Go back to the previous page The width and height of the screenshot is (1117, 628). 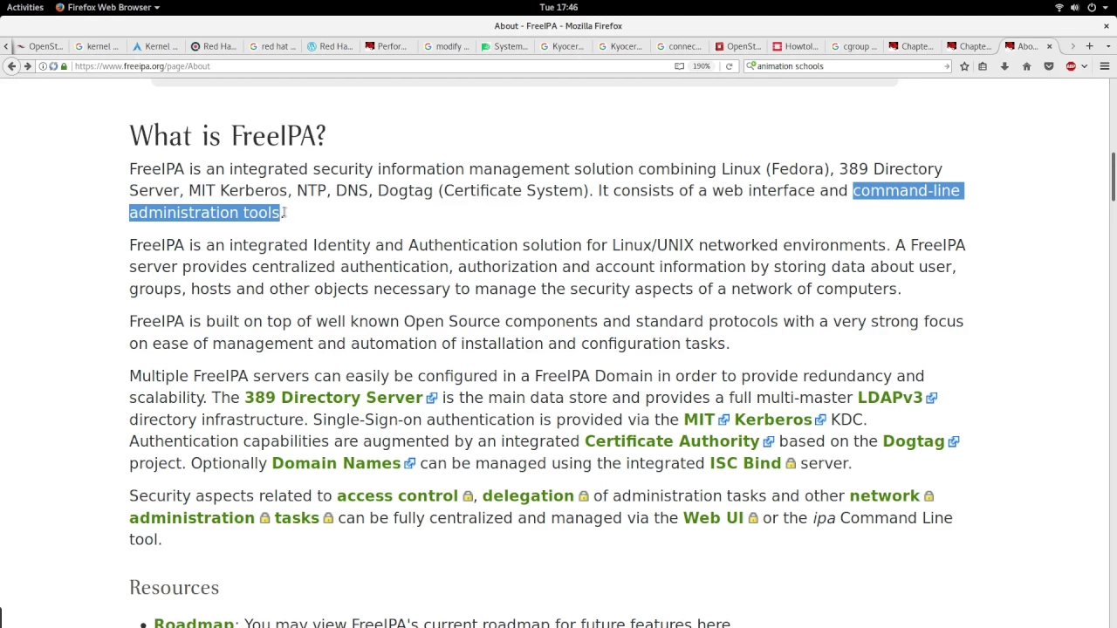pyautogui.click(x=11, y=66)
